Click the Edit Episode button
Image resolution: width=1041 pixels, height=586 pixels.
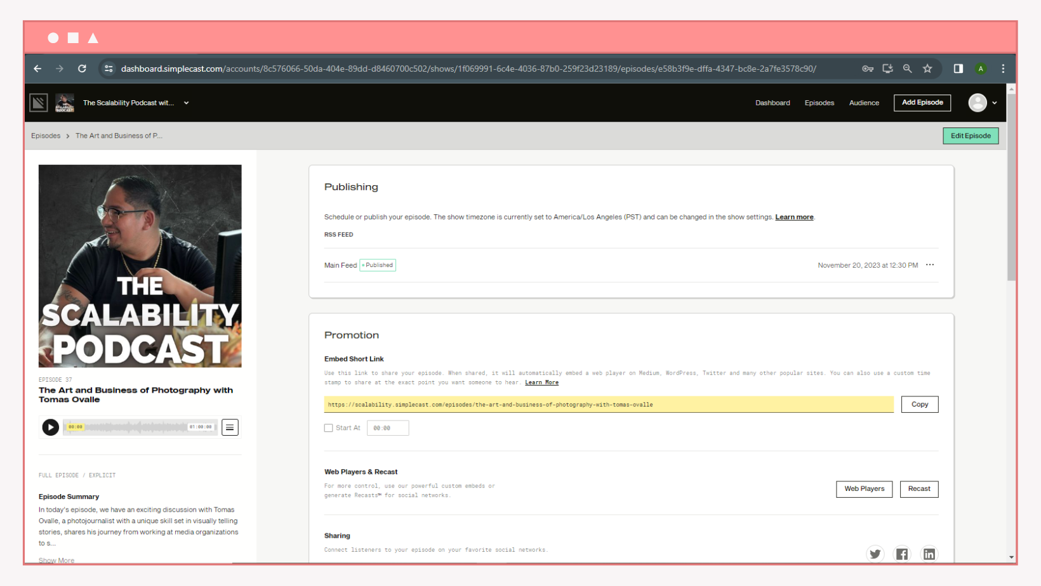click(971, 136)
